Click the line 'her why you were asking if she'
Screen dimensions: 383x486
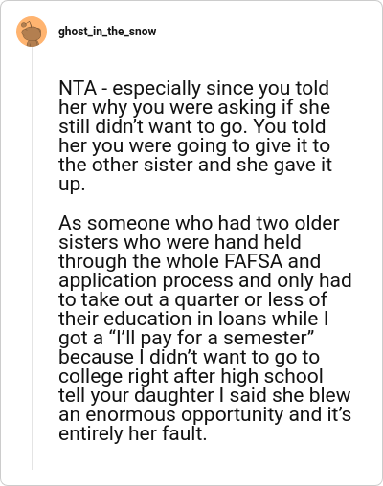[194, 107]
